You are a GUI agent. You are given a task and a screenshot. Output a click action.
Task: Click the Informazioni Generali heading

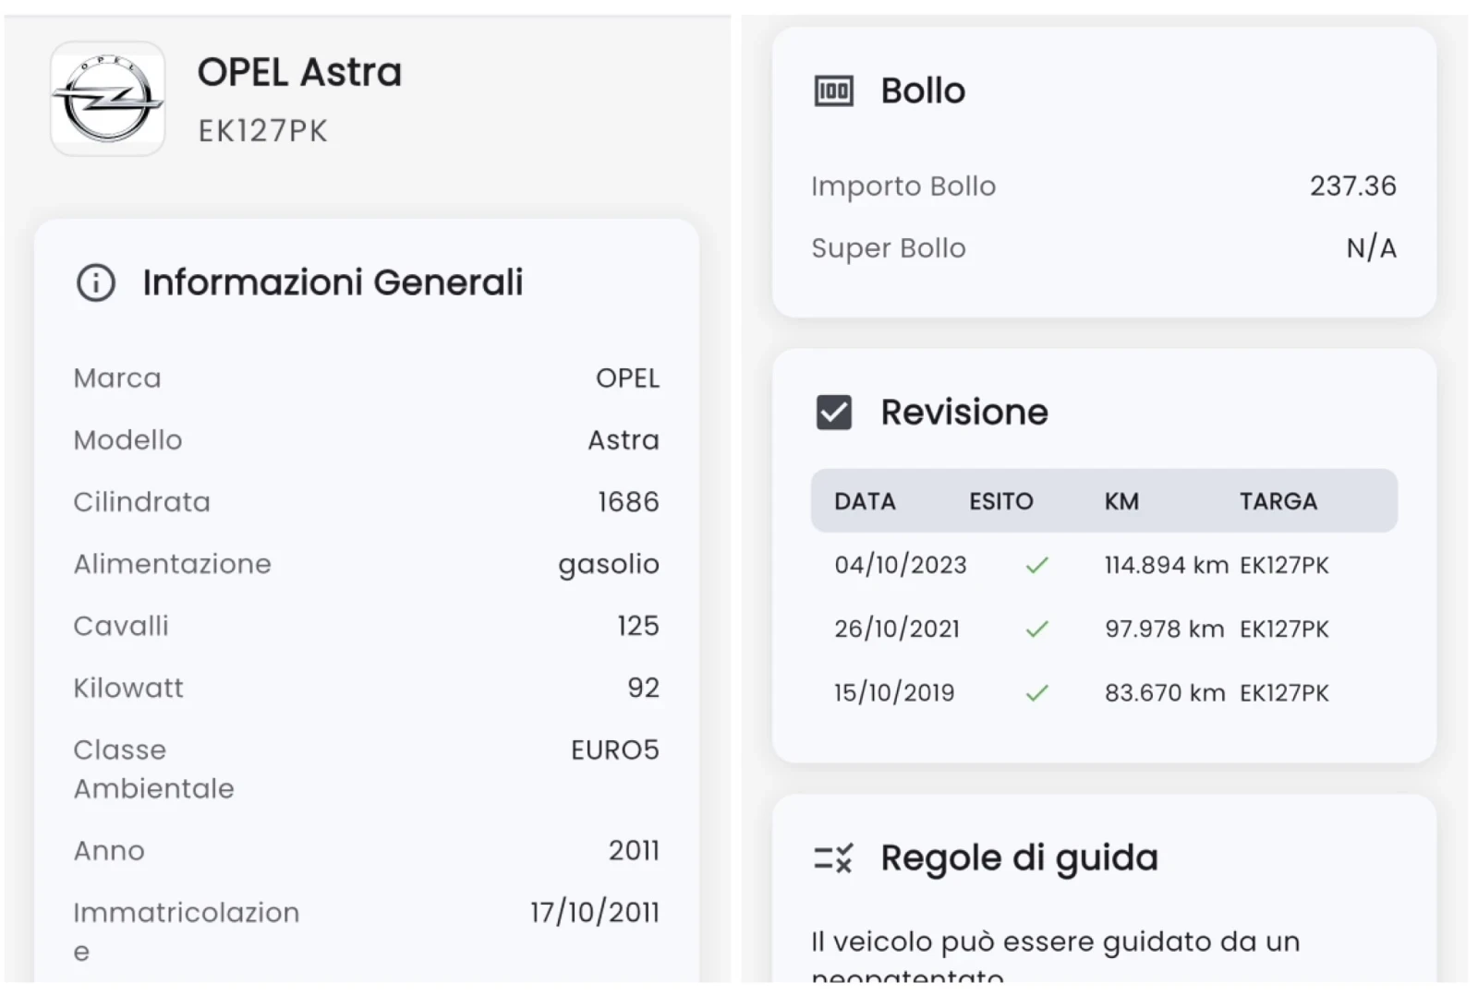coord(333,282)
